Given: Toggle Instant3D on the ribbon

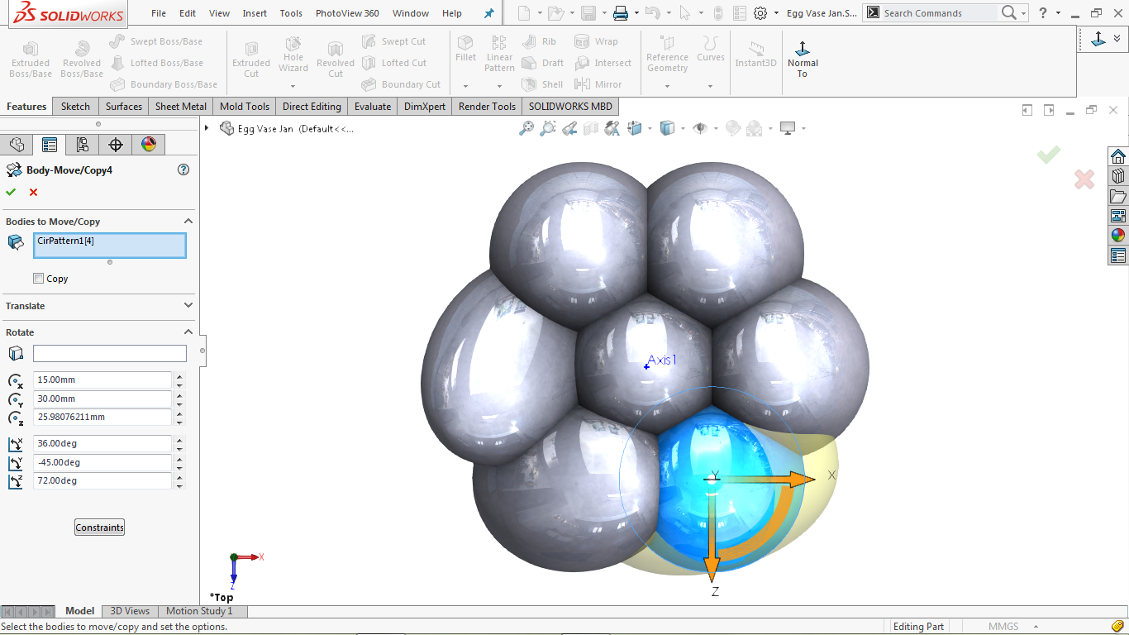Looking at the screenshot, I should point(755,52).
